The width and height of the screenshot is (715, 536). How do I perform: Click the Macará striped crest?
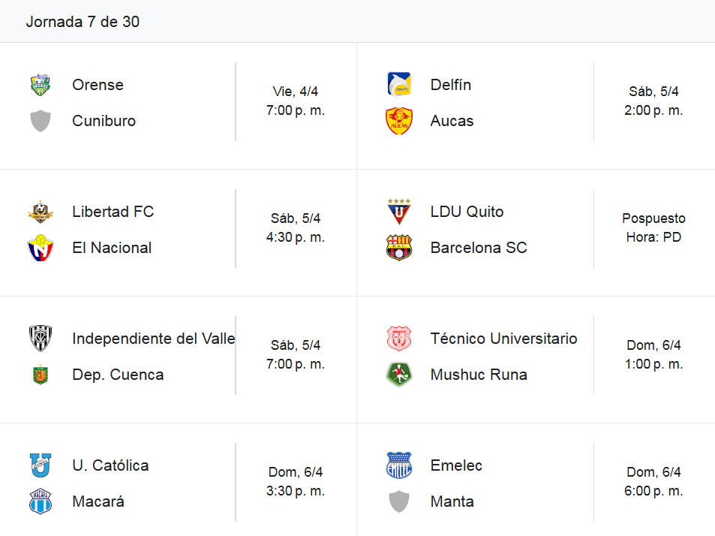[x=40, y=501]
